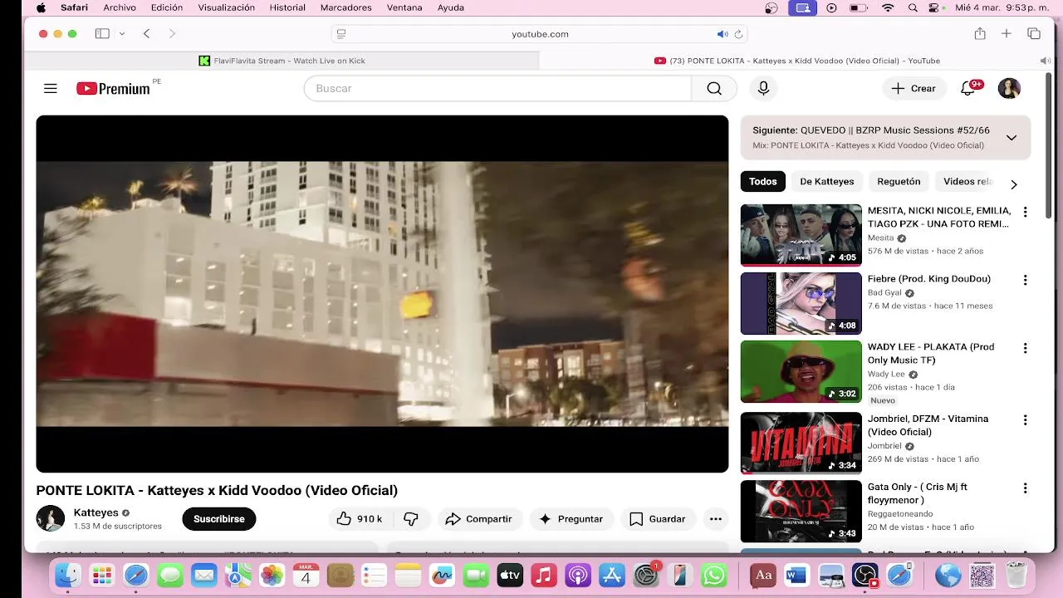Open sidebar options dropdown arrow

[x=121, y=34]
